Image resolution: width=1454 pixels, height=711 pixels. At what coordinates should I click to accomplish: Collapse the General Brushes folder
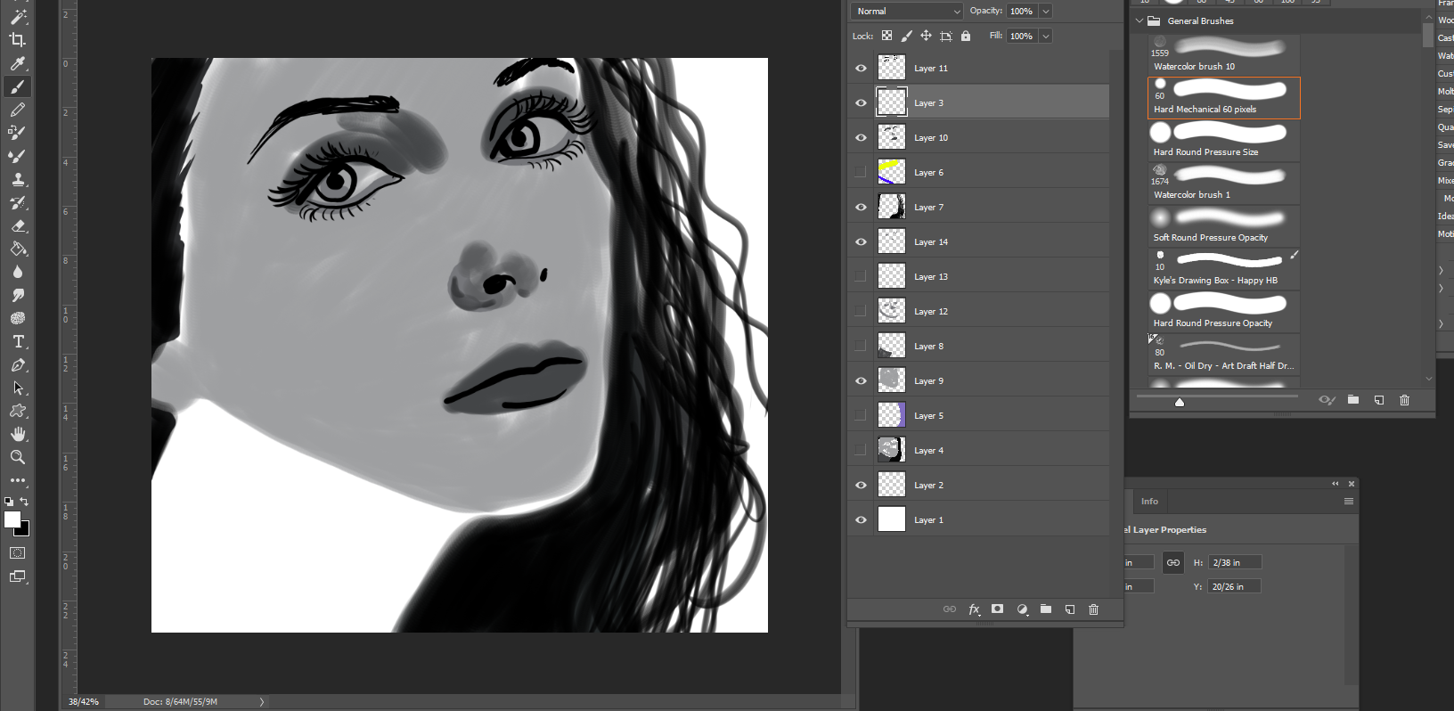(1139, 20)
